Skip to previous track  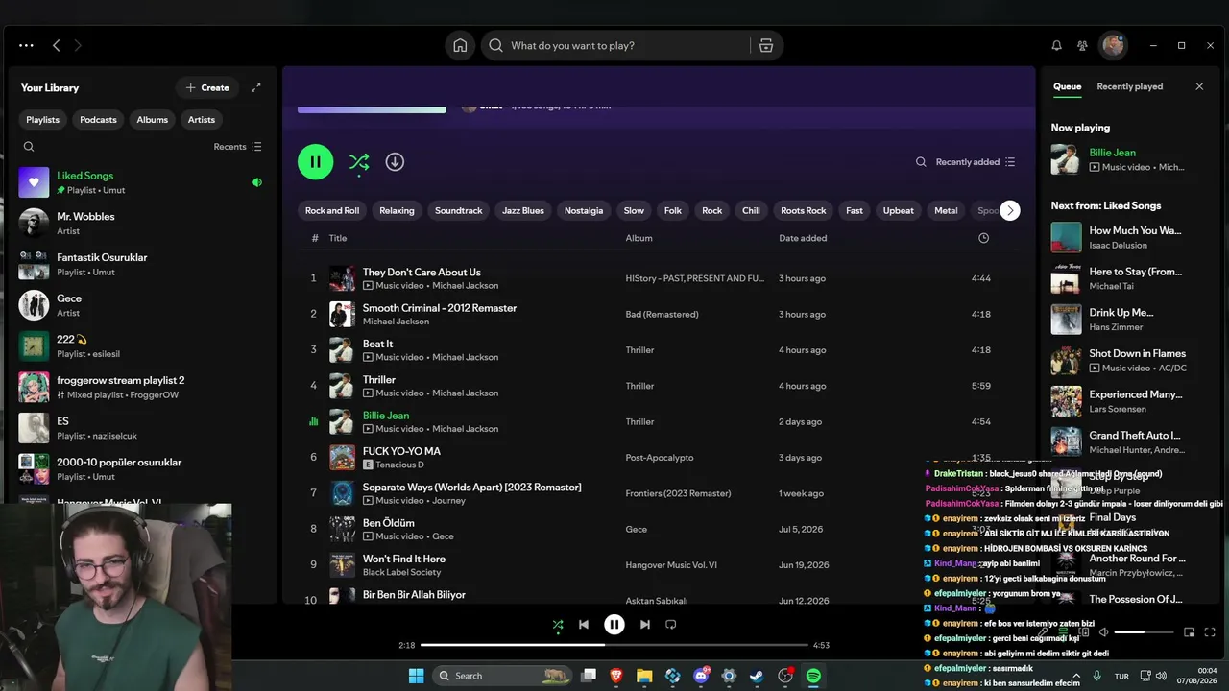584,624
